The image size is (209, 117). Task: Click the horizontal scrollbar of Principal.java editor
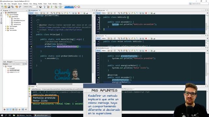55,84
